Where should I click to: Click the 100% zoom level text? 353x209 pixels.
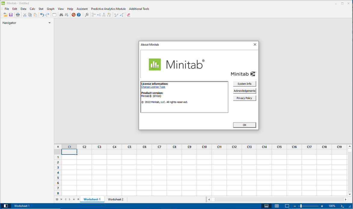(x=332, y=206)
